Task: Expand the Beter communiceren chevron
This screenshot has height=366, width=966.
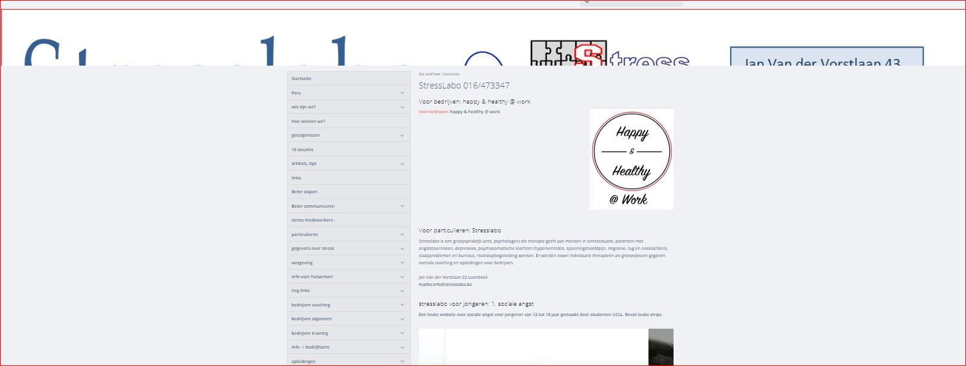Action: coord(402,206)
